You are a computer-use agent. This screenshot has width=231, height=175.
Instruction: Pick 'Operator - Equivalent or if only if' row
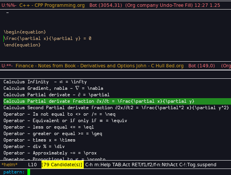click(x=65, y=121)
